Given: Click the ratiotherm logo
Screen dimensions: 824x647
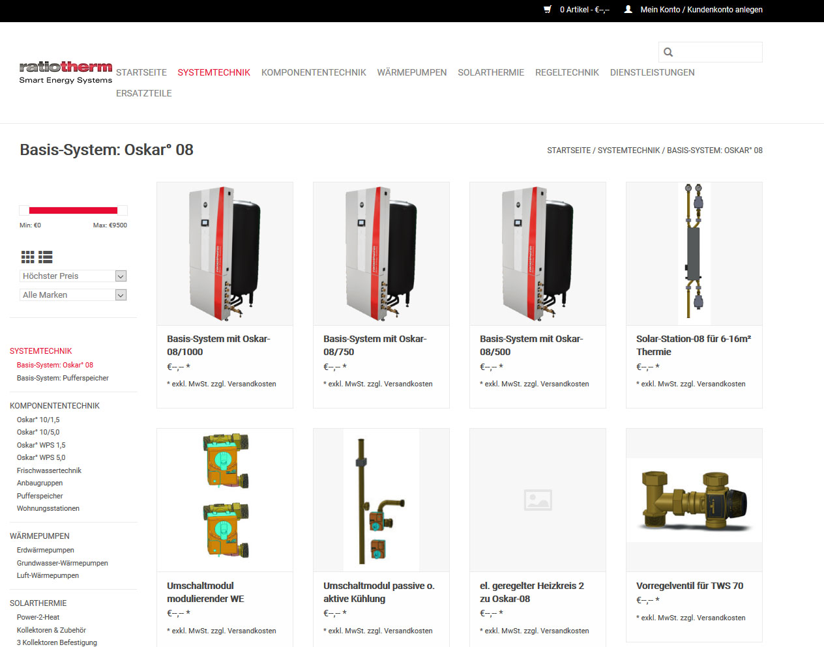Looking at the screenshot, I should 66,72.
